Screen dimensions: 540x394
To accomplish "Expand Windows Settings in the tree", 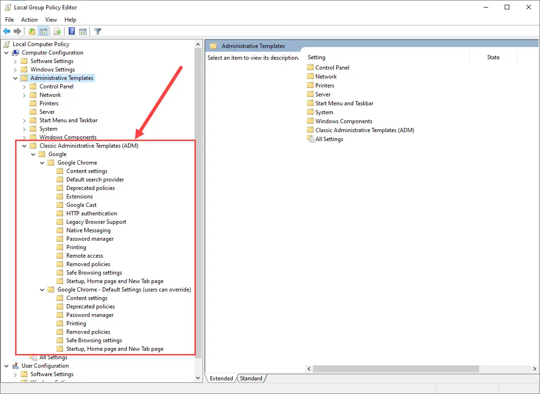I will click(x=15, y=70).
